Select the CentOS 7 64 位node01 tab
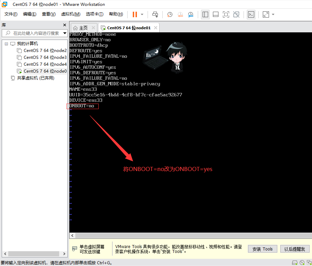 pos(129,28)
